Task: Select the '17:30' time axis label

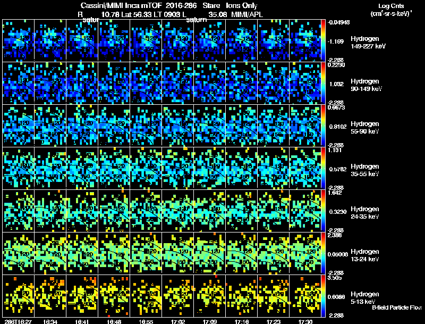Action: click(305, 321)
